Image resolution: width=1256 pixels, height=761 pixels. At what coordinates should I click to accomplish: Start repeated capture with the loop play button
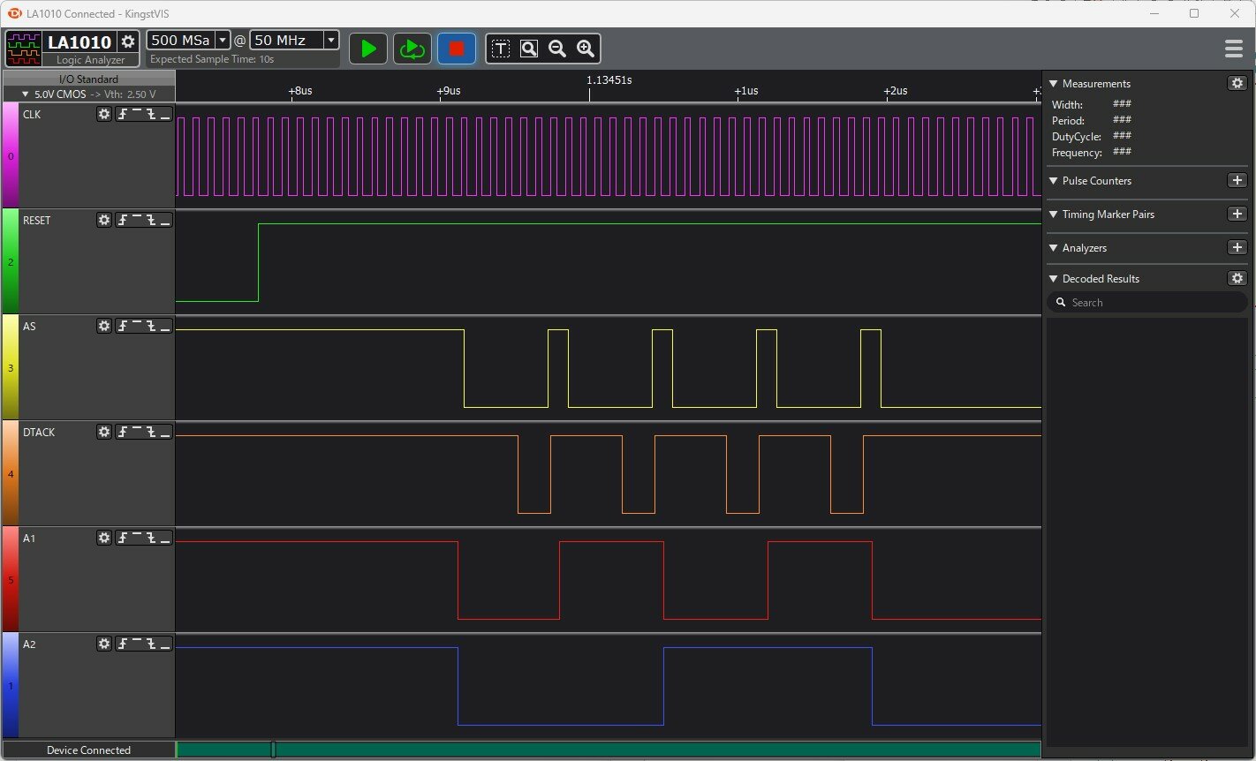412,49
